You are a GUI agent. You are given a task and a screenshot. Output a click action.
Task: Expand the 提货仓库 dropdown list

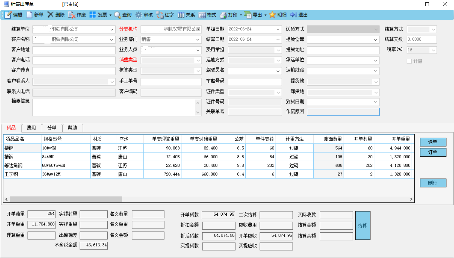coord(375,40)
